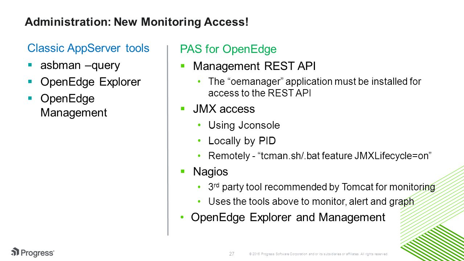Viewport: 464px width, 261px height.
Task: Click the "Using Jconsole" sub-bullet
Action: pos(244,125)
